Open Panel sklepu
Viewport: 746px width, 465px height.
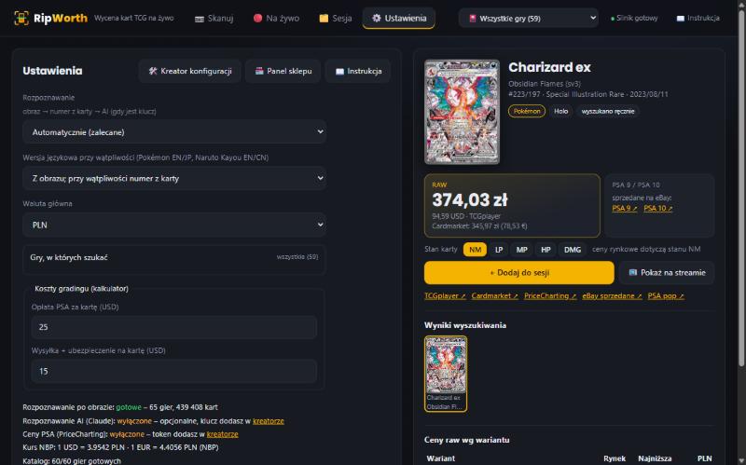(283, 71)
